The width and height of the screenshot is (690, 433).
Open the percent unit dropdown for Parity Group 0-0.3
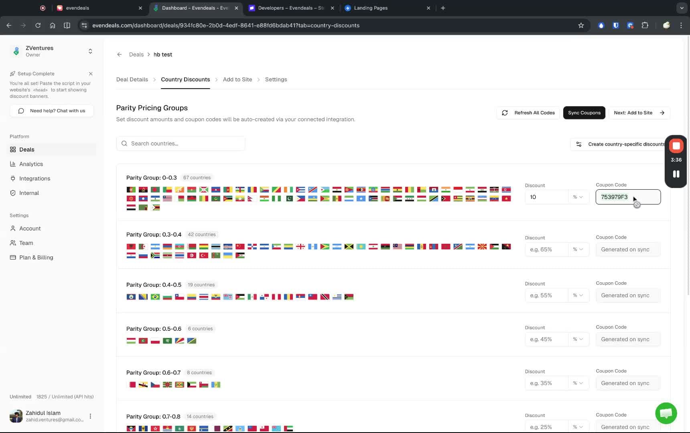point(578,197)
